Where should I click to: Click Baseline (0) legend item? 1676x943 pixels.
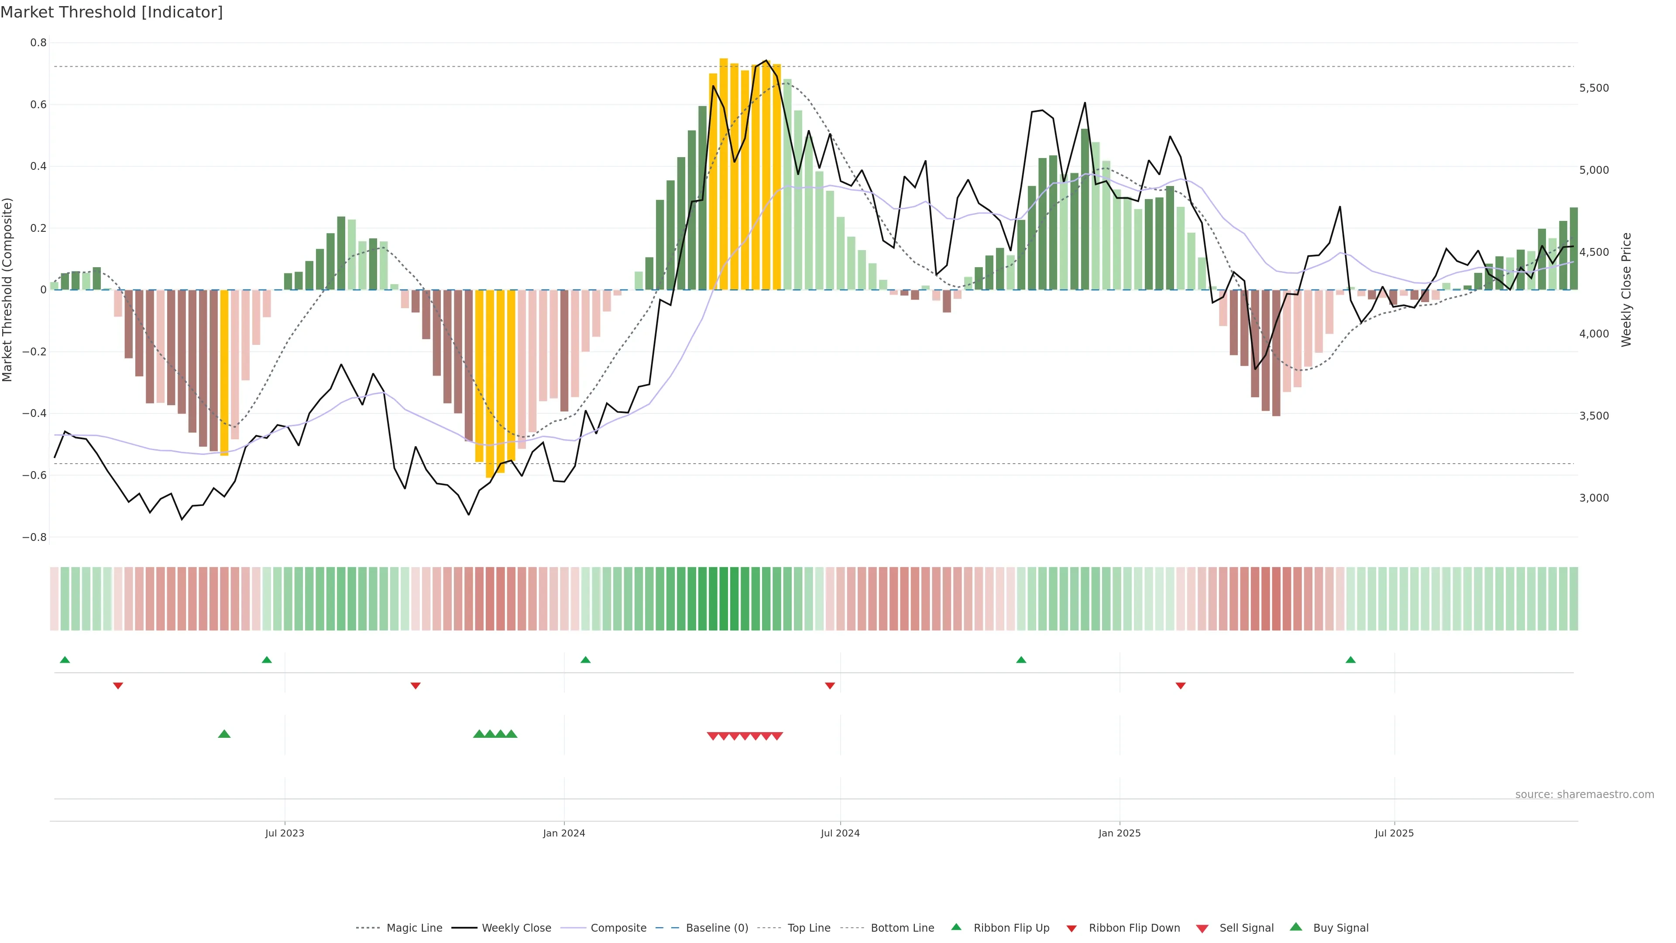pyautogui.click(x=716, y=928)
